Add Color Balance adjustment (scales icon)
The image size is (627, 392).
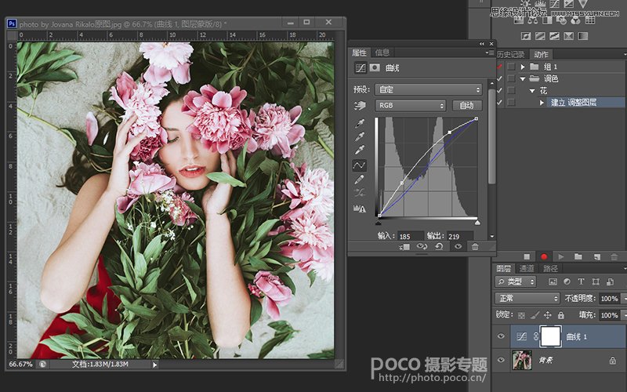point(533,20)
